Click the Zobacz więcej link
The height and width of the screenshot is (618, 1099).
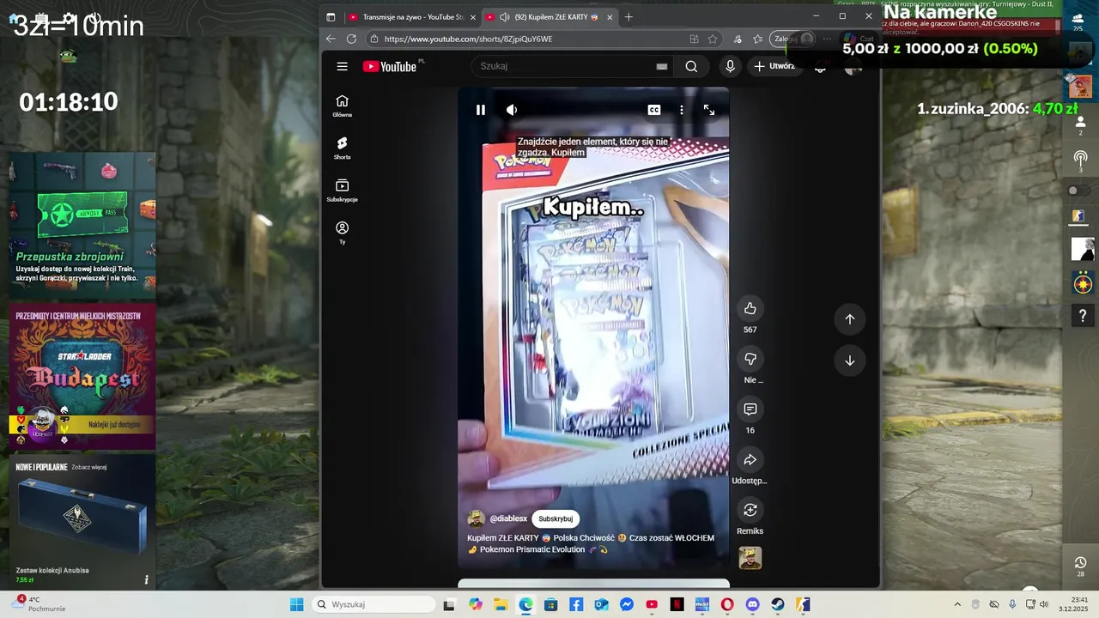click(88, 467)
